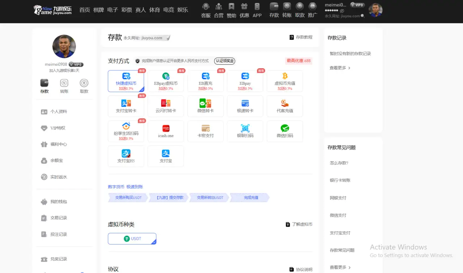Open the 怎么存款? FAQ entry
This screenshot has height=273, width=463.
point(339,163)
